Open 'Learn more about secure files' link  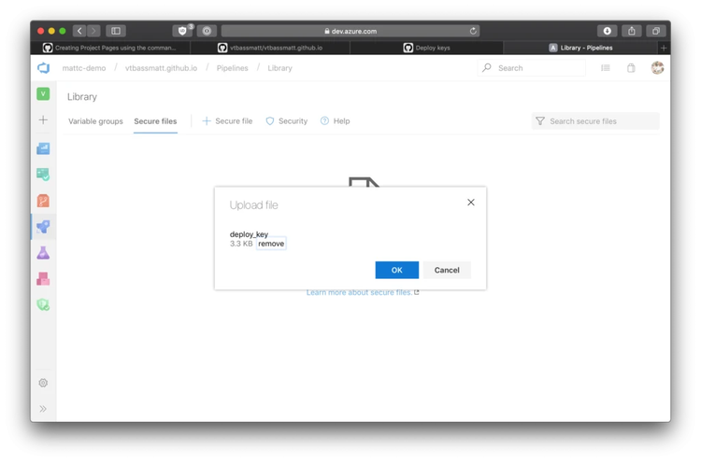tap(362, 292)
